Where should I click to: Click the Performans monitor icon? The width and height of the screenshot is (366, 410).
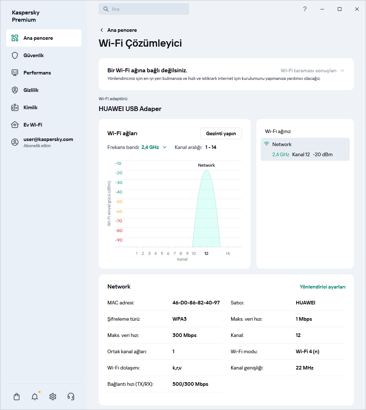tap(15, 73)
